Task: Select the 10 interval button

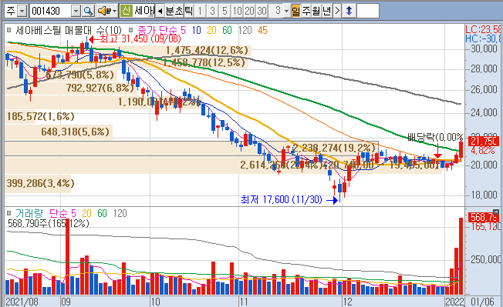Action: pos(237,12)
